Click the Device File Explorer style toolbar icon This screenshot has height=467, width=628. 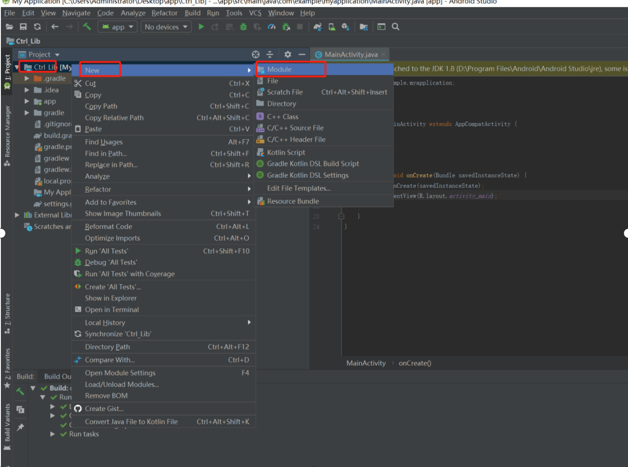click(381, 27)
